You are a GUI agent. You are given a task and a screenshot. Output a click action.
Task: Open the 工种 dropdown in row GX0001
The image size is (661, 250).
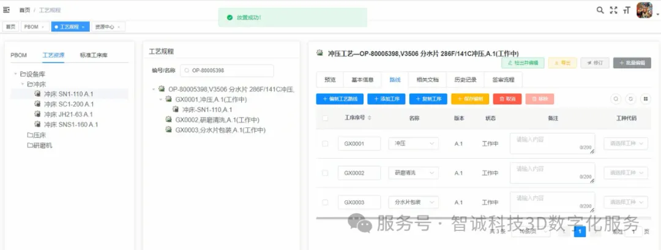pyautogui.click(x=626, y=143)
